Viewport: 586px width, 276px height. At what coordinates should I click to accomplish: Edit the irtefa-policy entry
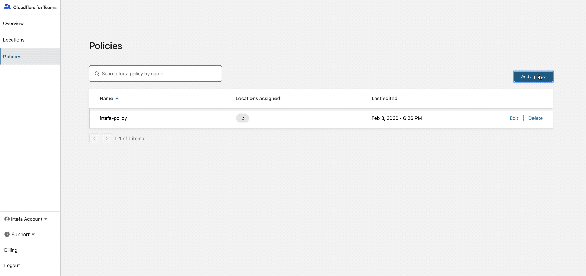[x=514, y=118]
